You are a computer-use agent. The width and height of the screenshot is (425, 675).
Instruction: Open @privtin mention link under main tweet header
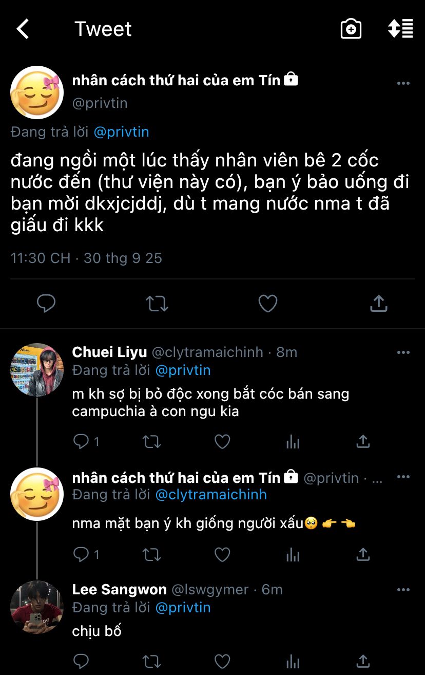[x=121, y=132]
